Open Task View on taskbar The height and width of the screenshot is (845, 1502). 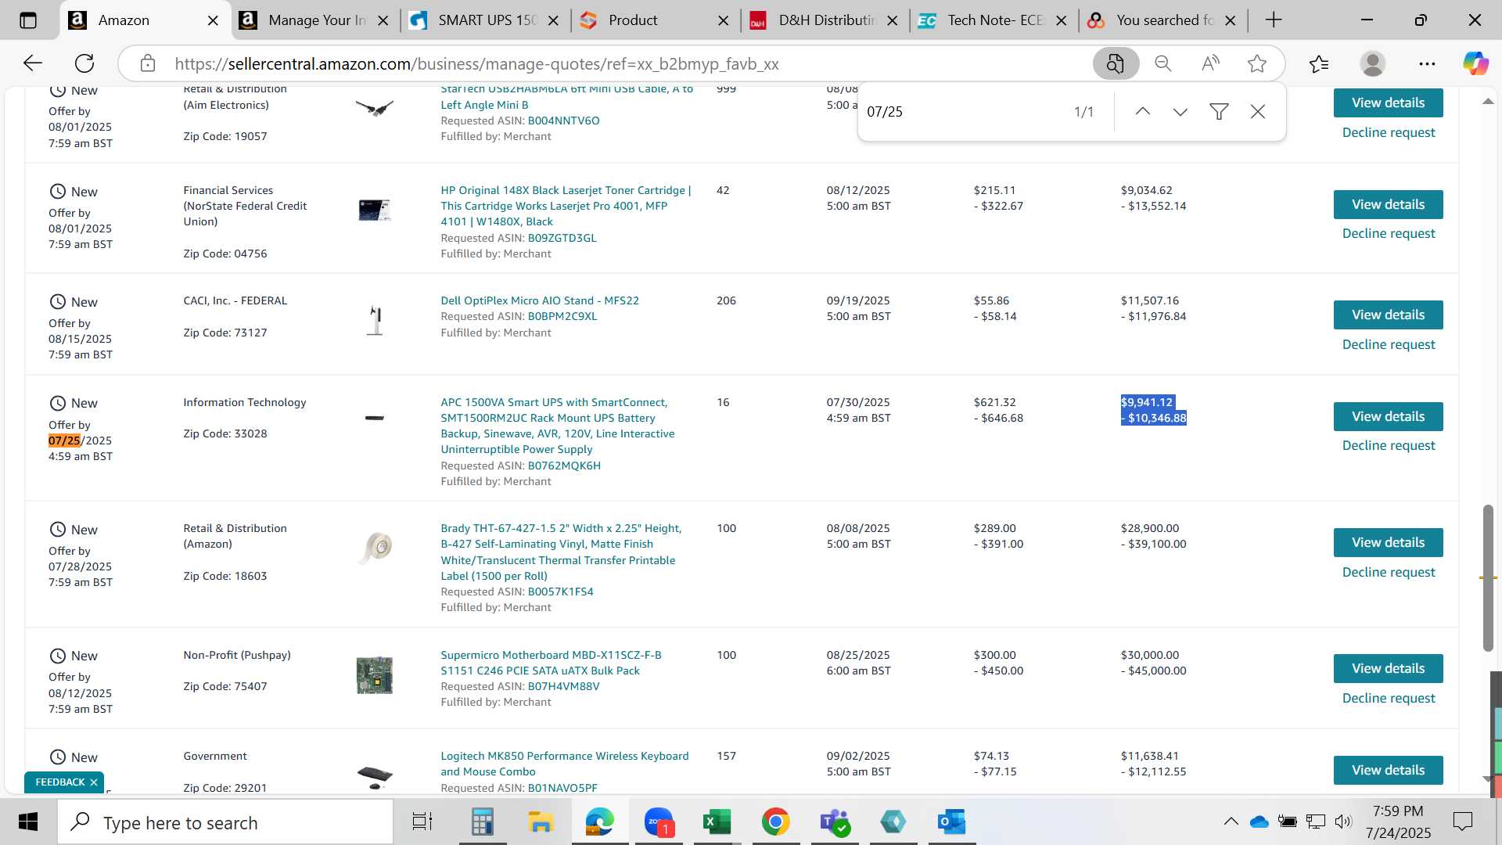[422, 822]
